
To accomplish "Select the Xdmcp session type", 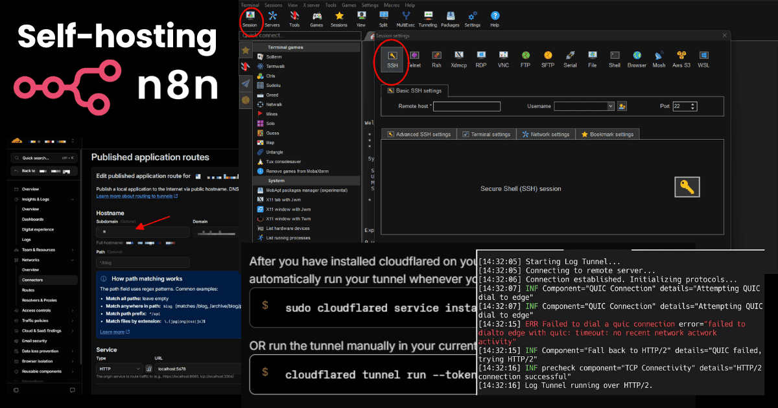I will click(459, 59).
